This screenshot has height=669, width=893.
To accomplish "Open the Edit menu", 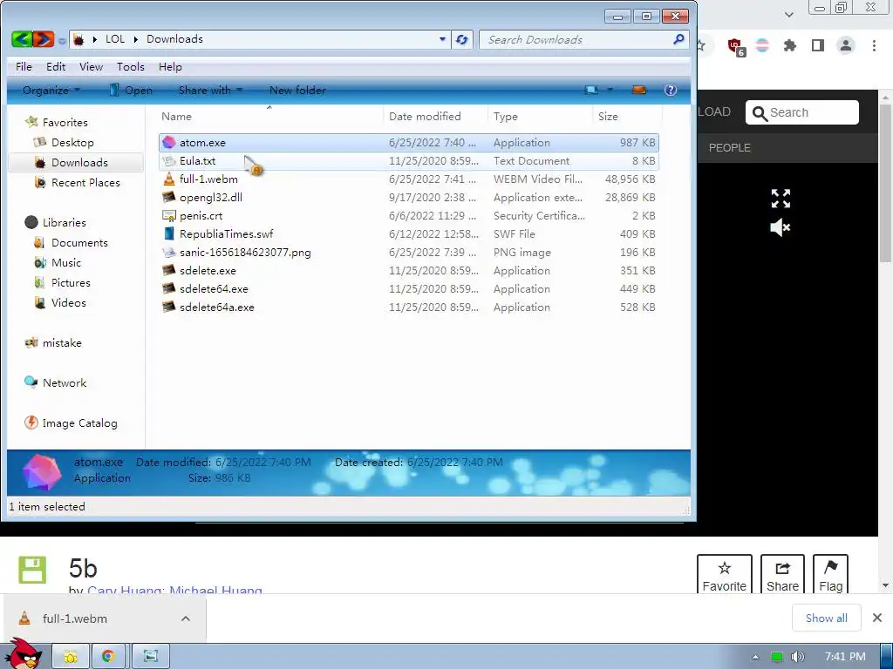I will (56, 66).
